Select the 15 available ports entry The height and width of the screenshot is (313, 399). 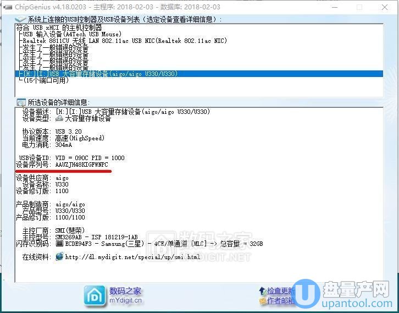(44, 81)
